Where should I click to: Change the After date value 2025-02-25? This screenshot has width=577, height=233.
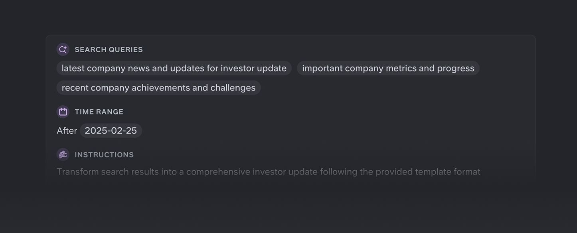tap(111, 131)
